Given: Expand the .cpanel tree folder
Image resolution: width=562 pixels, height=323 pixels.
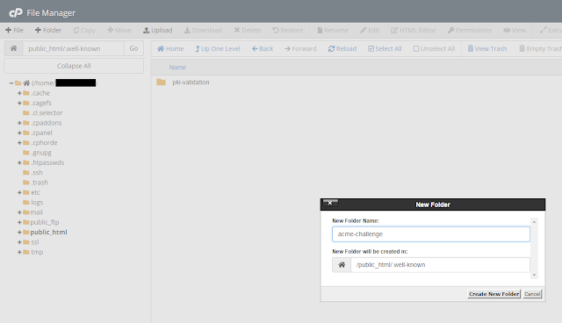Looking at the screenshot, I should coord(19,133).
